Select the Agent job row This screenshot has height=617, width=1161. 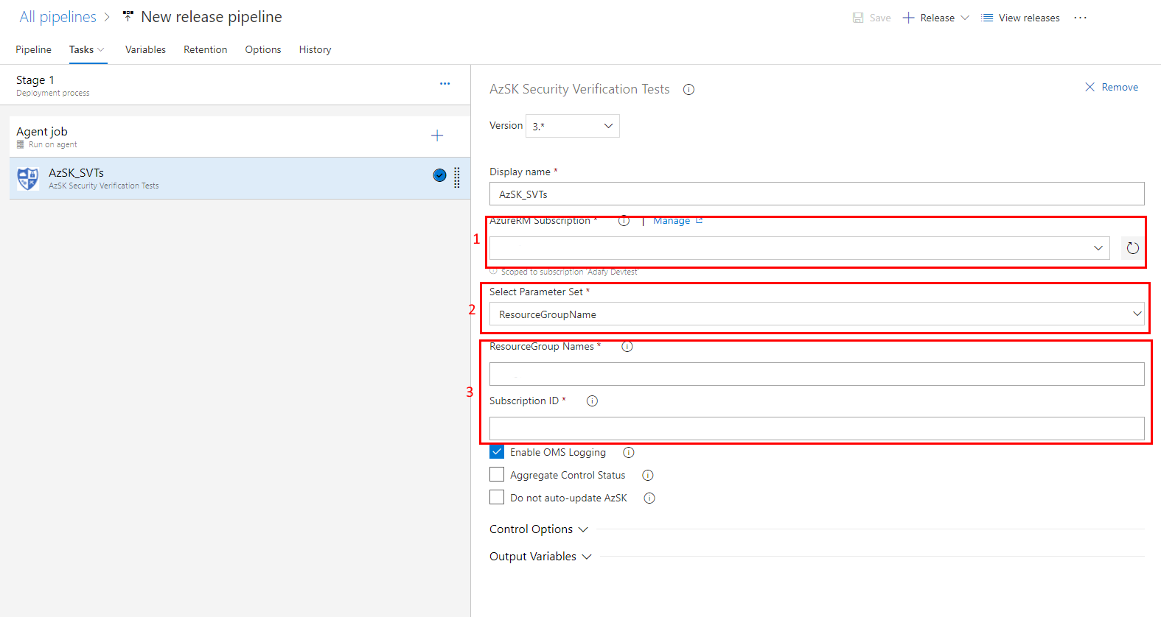coord(240,136)
